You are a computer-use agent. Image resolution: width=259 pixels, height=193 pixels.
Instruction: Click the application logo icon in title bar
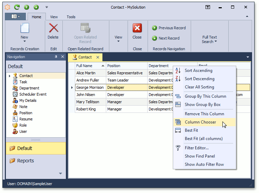click(7, 7)
